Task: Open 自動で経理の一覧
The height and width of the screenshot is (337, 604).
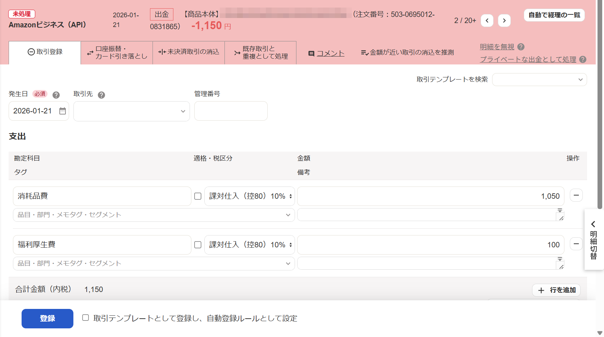Action: 554,15
